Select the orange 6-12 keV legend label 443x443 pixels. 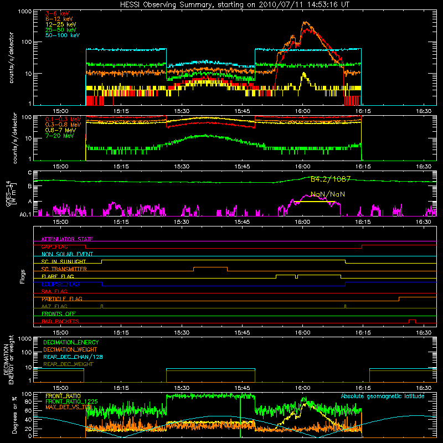click(59, 19)
